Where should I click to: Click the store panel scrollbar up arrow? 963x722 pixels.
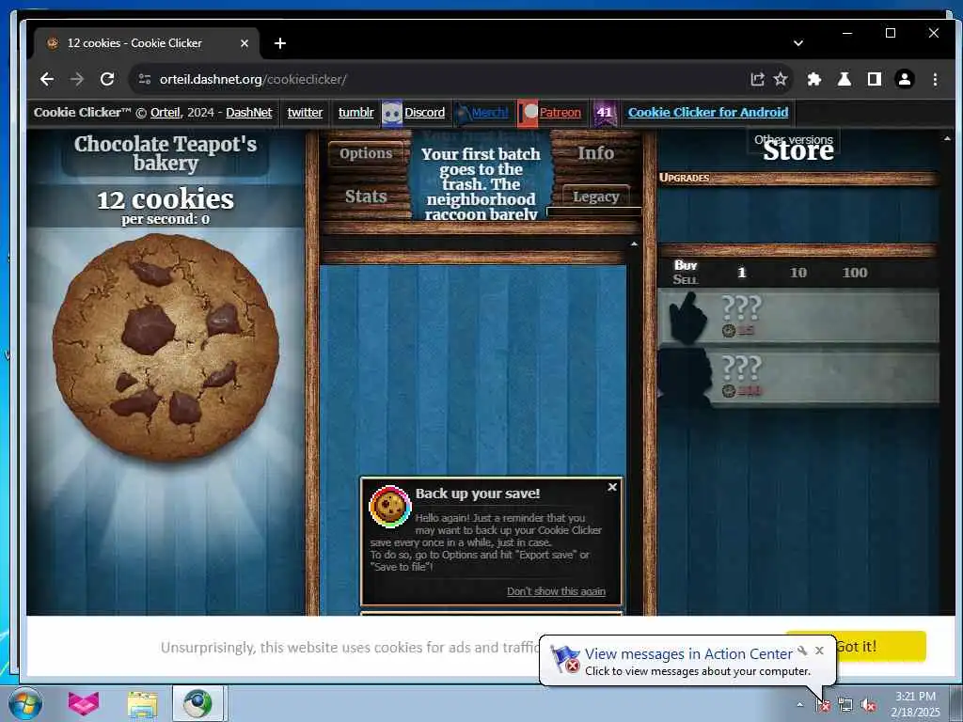coord(947,139)
